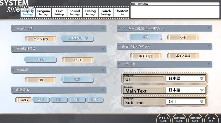This screenshot has height=123, width=221.
Task: Turn 画面効果 ON
Action: click(41, 80)
